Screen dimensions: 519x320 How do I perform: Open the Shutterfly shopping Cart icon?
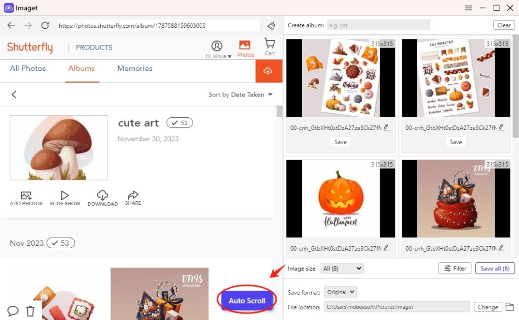tap(269, 44)
